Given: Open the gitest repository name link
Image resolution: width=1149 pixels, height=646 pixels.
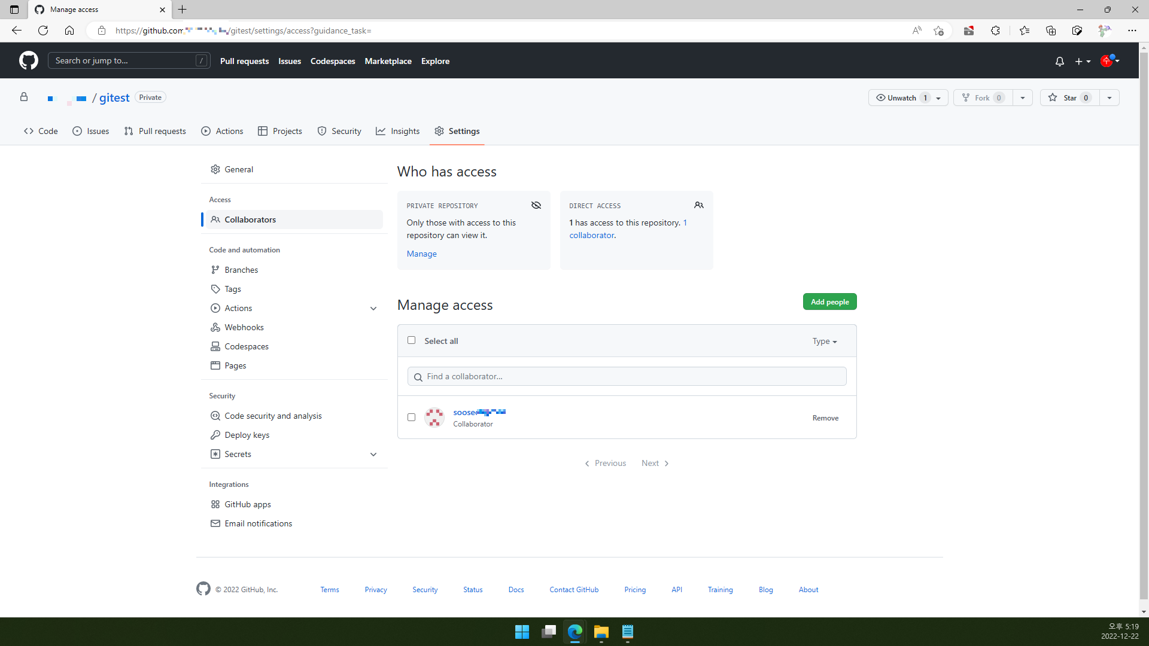Looking at the screenshot, I should pos(114,97).
